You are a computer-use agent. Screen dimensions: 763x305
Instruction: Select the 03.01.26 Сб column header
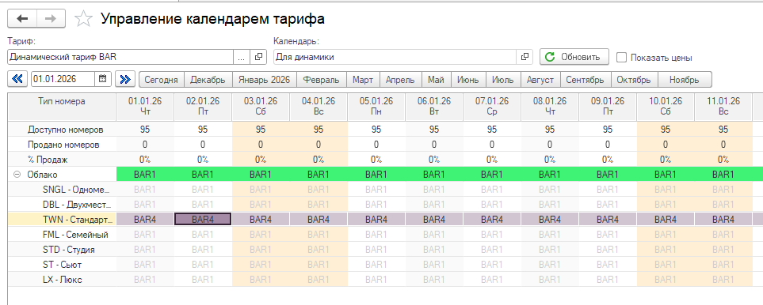[x=261, y=107]
